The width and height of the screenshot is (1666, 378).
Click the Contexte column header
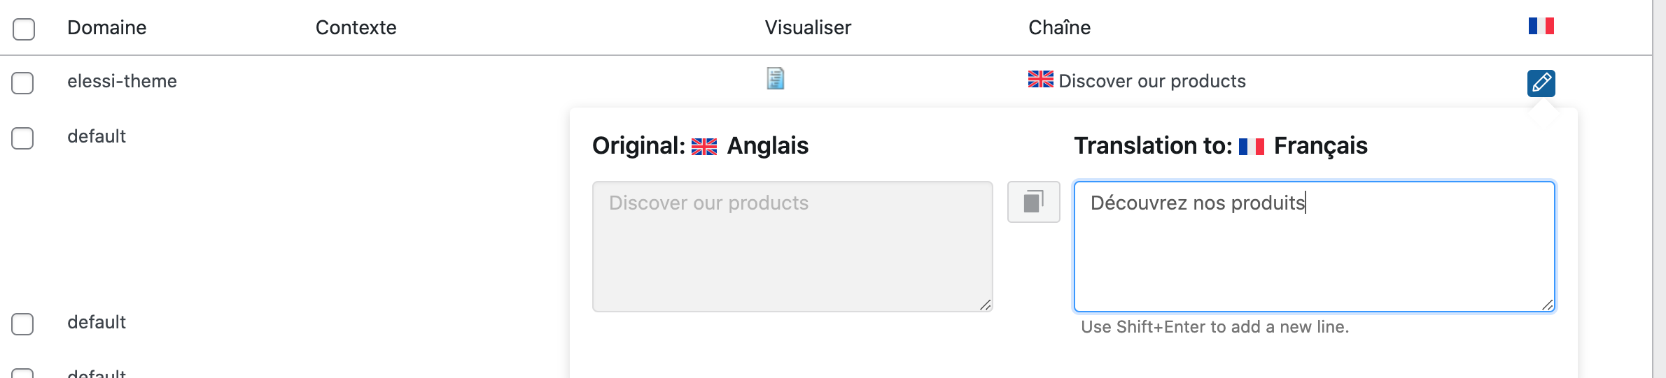[356, 28]
